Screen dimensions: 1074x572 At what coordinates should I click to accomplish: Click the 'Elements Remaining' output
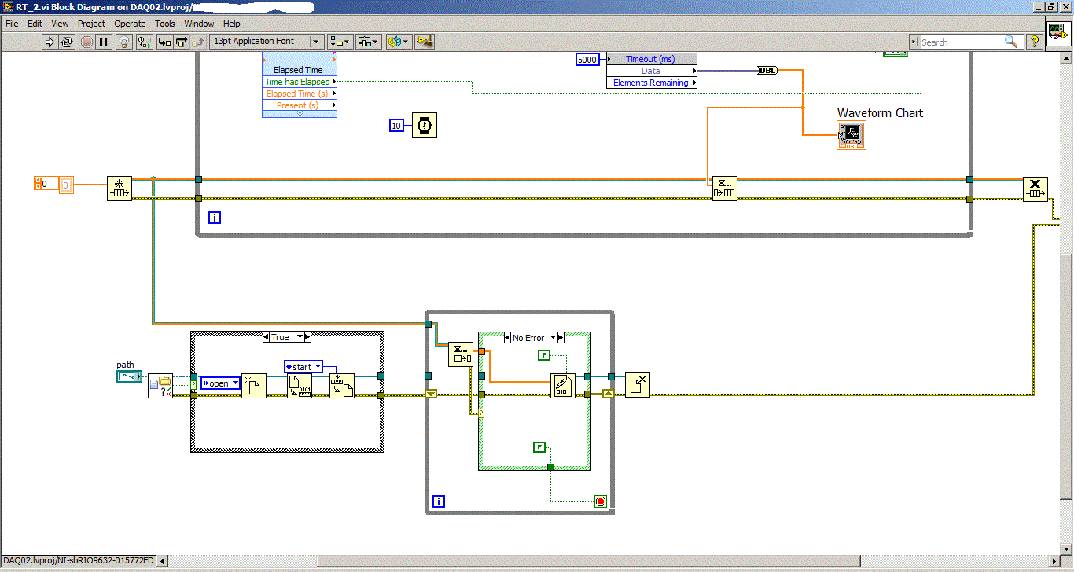pyautogui.click(x=652, y=82)
